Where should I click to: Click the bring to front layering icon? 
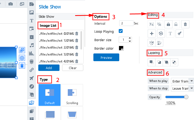(x=151, y=62)
